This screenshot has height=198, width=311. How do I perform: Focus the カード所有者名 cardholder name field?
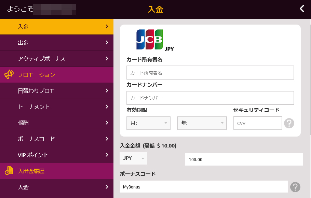(210, 72)
